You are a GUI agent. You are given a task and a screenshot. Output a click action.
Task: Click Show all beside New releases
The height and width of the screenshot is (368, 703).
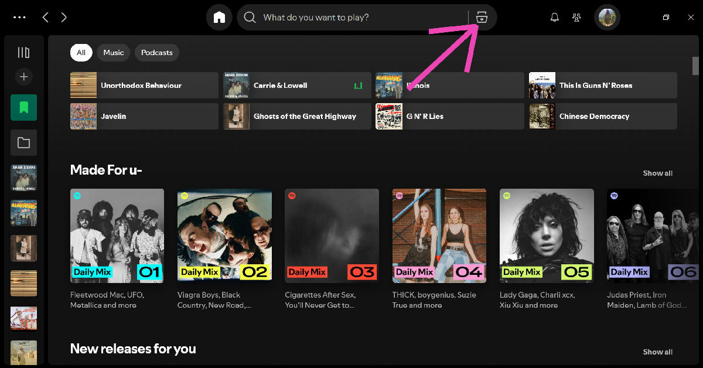pyautogui.click(x=657, y=352)
